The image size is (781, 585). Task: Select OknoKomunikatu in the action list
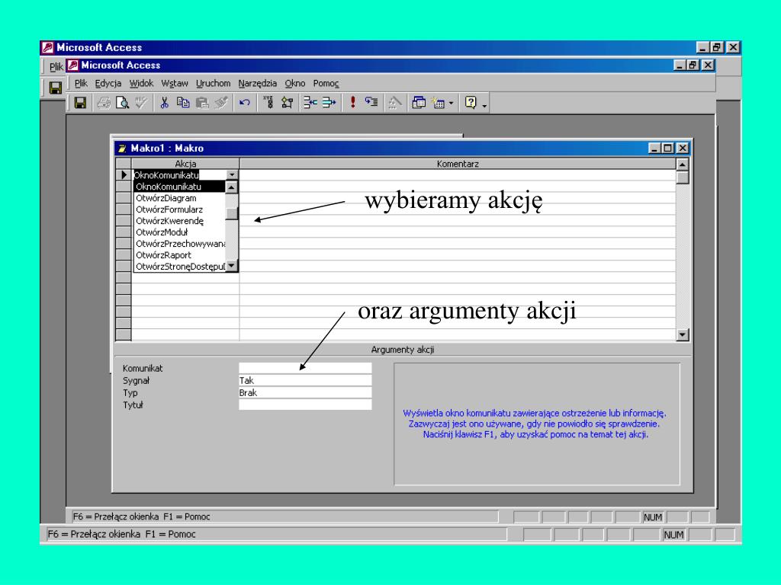[x=179, y=187]
